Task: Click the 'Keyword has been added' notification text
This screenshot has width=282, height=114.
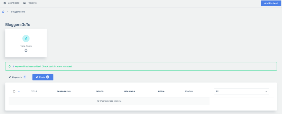Action: (x=42, y=66)
